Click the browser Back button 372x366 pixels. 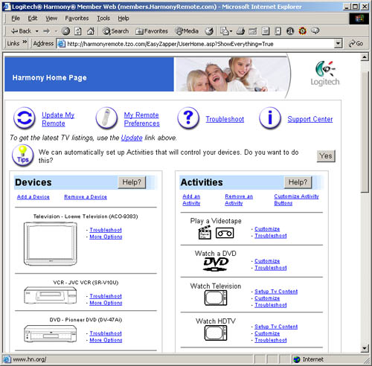click(x=22, y=31)
